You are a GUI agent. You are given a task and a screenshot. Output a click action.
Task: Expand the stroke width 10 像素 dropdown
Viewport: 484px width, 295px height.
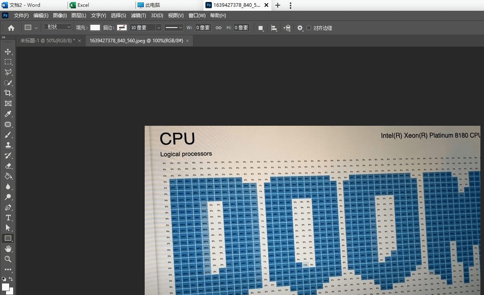coord(159,28)
